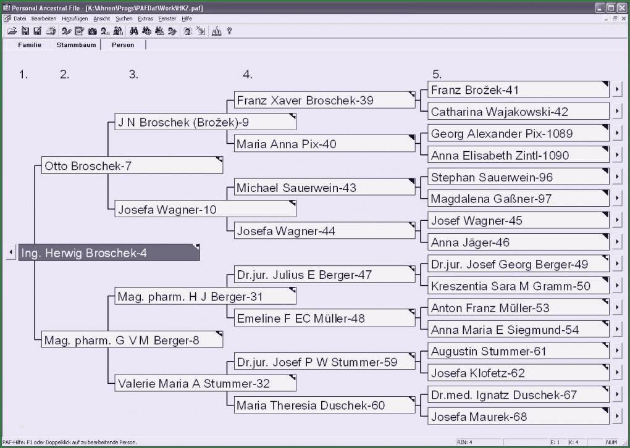The height and width of the screenshot is (448, 630).
Task: Click the question mark help icon
Action: [229, 31]
